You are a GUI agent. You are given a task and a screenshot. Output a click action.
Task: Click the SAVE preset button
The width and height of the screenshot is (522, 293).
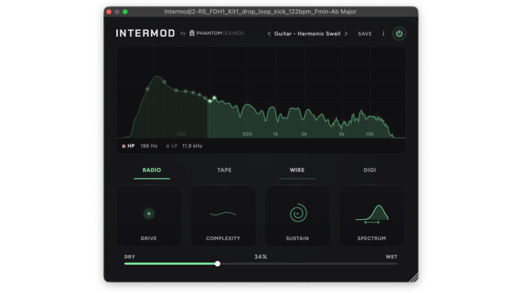pos(365,34)
